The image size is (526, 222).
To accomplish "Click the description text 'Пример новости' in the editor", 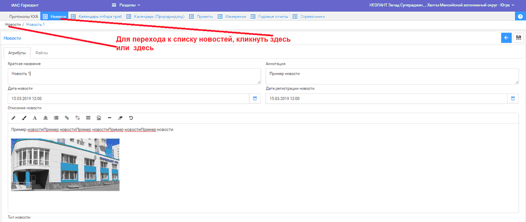I will click(x=92, y=130).
